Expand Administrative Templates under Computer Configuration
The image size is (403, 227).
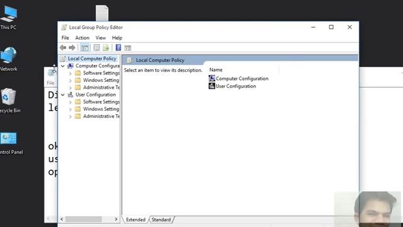click(x=71, y=88)
